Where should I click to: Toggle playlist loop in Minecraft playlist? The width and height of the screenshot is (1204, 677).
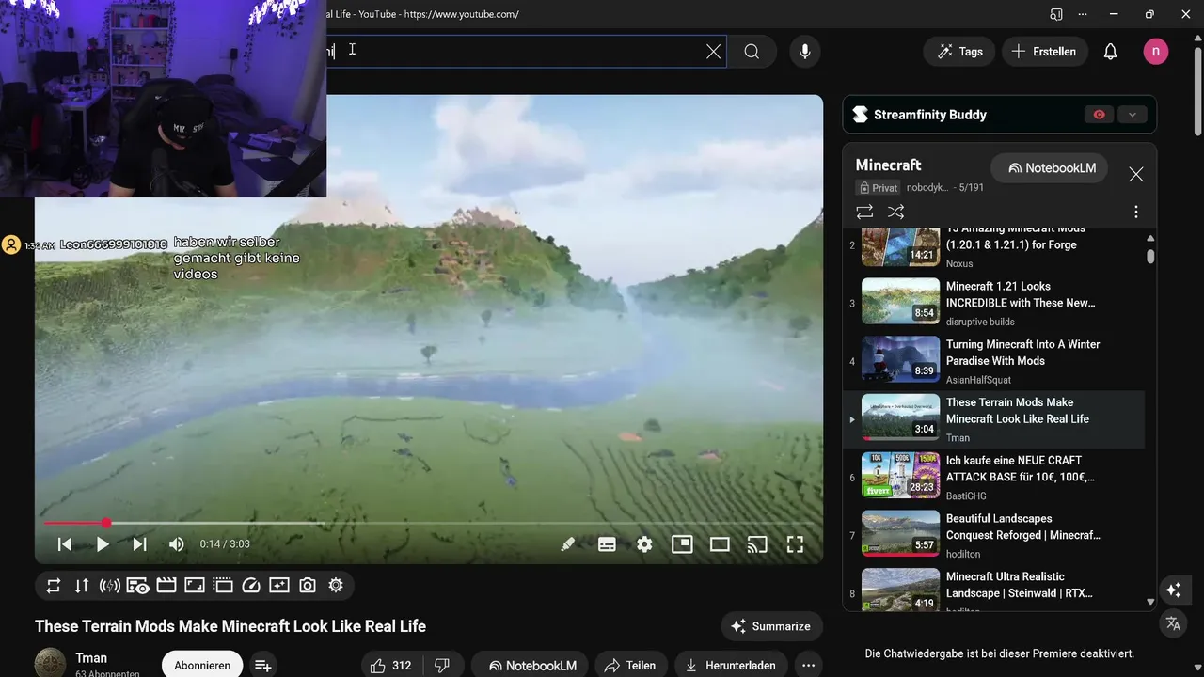tap(864, 212)
